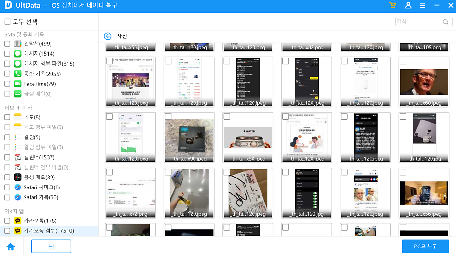Tick the 모두 선택 checkbox
Screen dimensions: 456x255
[8, 22]
